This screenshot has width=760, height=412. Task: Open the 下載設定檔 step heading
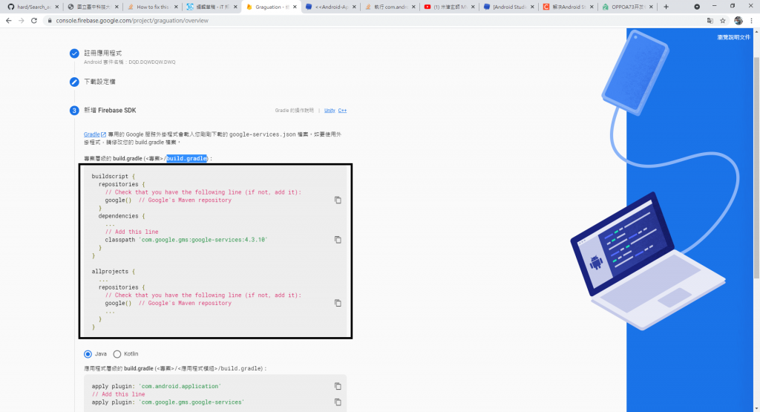[x=99, y=82]
